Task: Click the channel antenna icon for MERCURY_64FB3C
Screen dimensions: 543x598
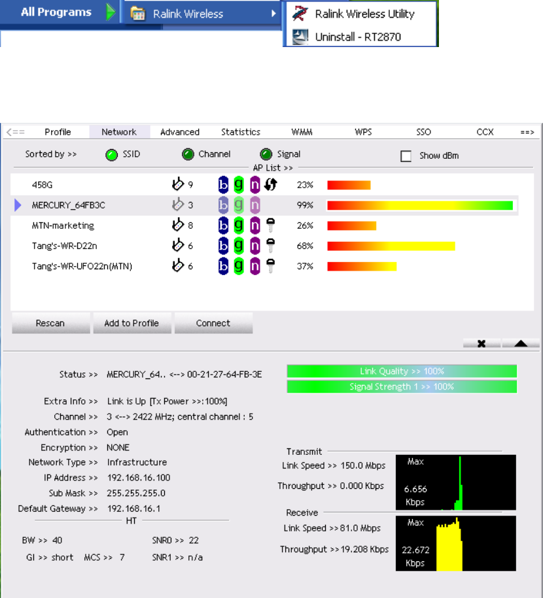Action: click(177, 205)
